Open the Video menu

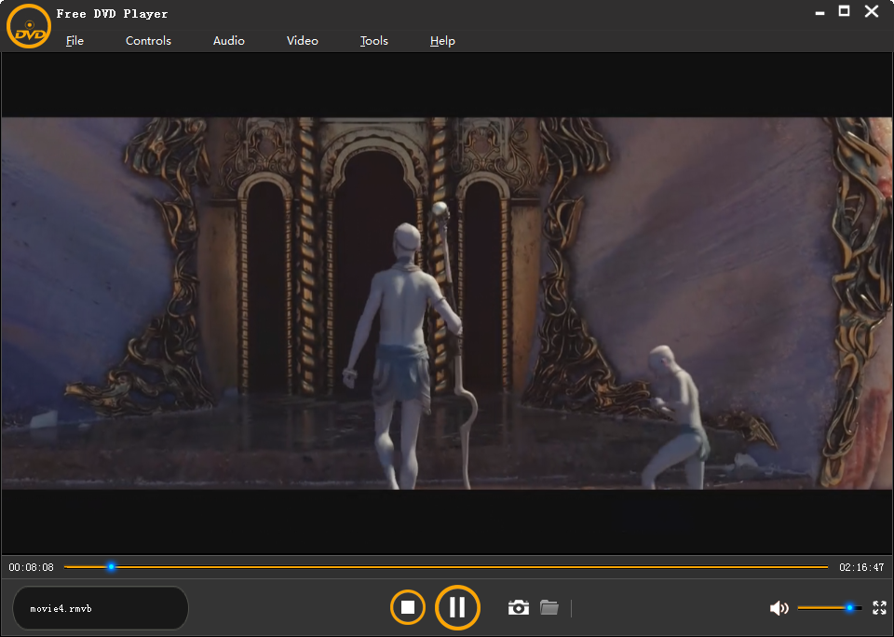[302, 40]
